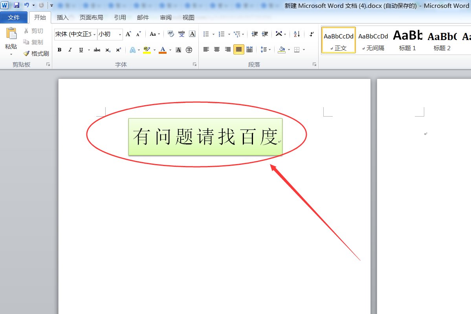Click the Multilevel List icon

click(237, 34)
